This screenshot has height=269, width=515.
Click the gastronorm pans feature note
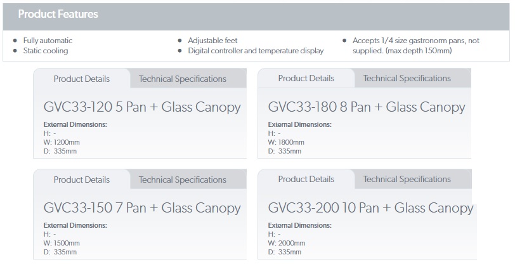[x=415, y=46]
